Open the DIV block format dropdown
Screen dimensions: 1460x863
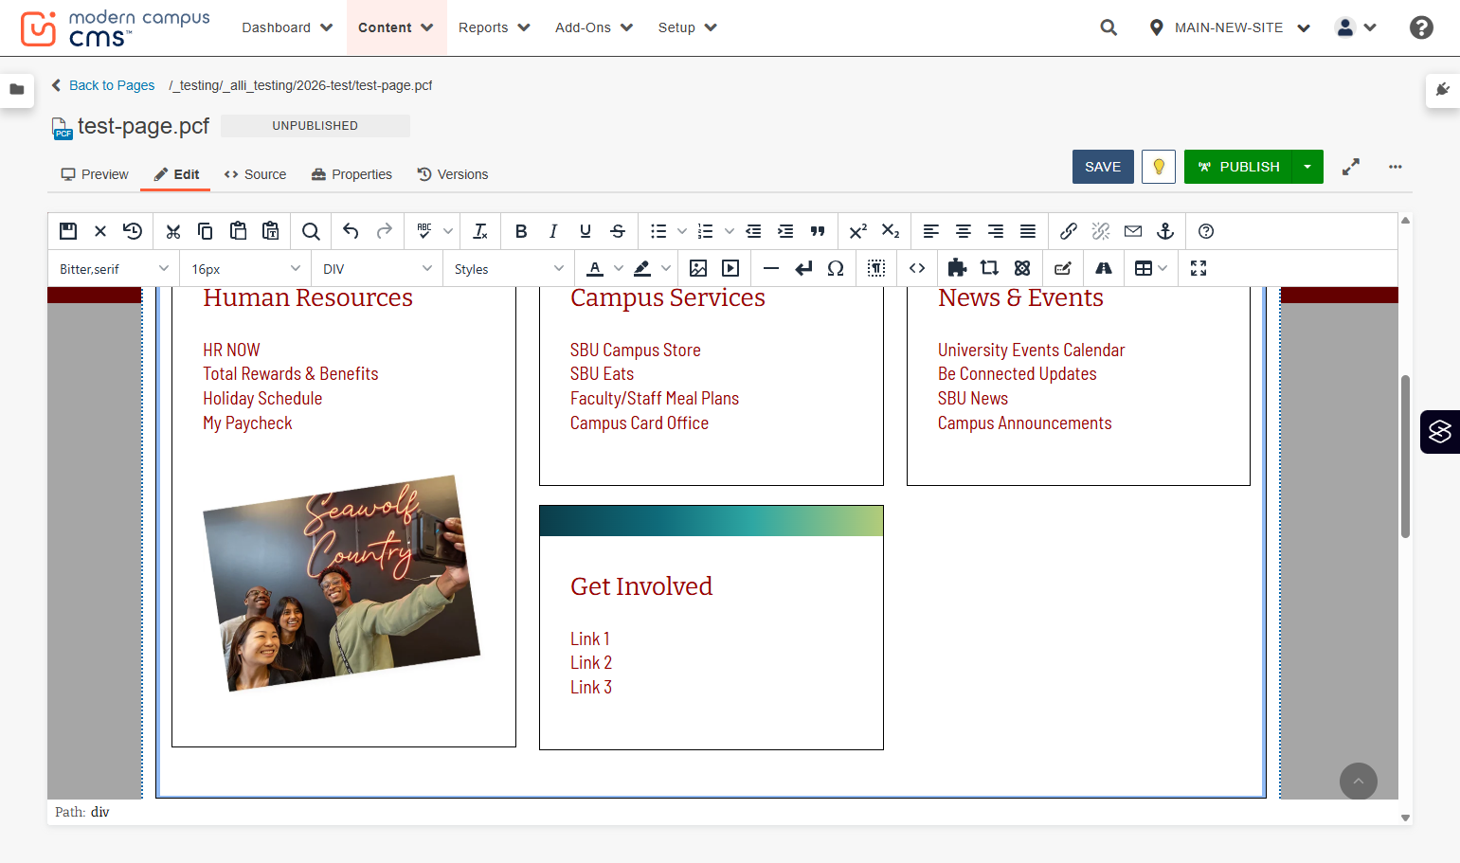click(377, 269)
